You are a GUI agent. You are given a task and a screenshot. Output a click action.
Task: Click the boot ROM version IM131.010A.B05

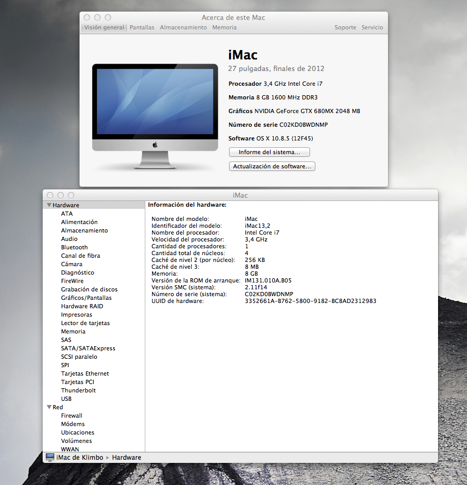click(268, 280)
